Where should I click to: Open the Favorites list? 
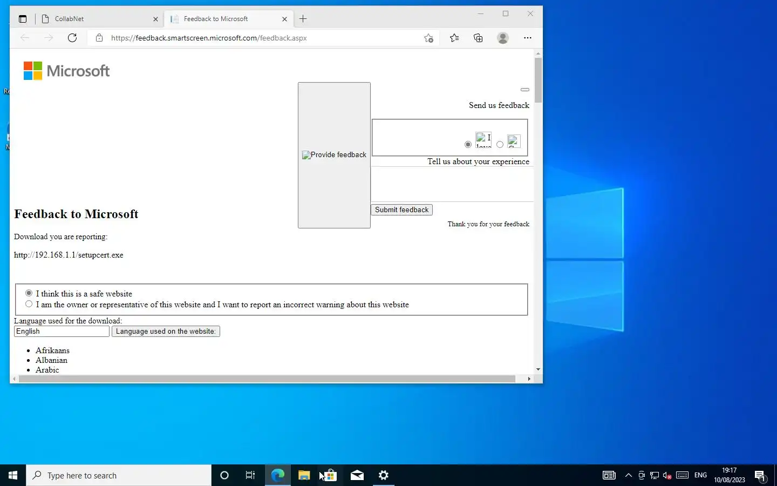(x=454, y=38)
